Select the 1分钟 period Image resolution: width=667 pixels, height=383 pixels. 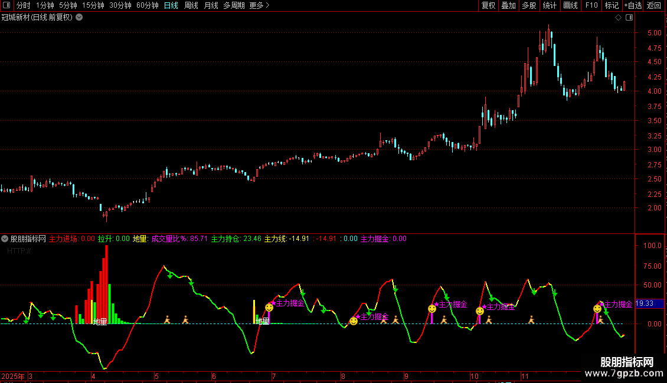(x=45, y=5)
